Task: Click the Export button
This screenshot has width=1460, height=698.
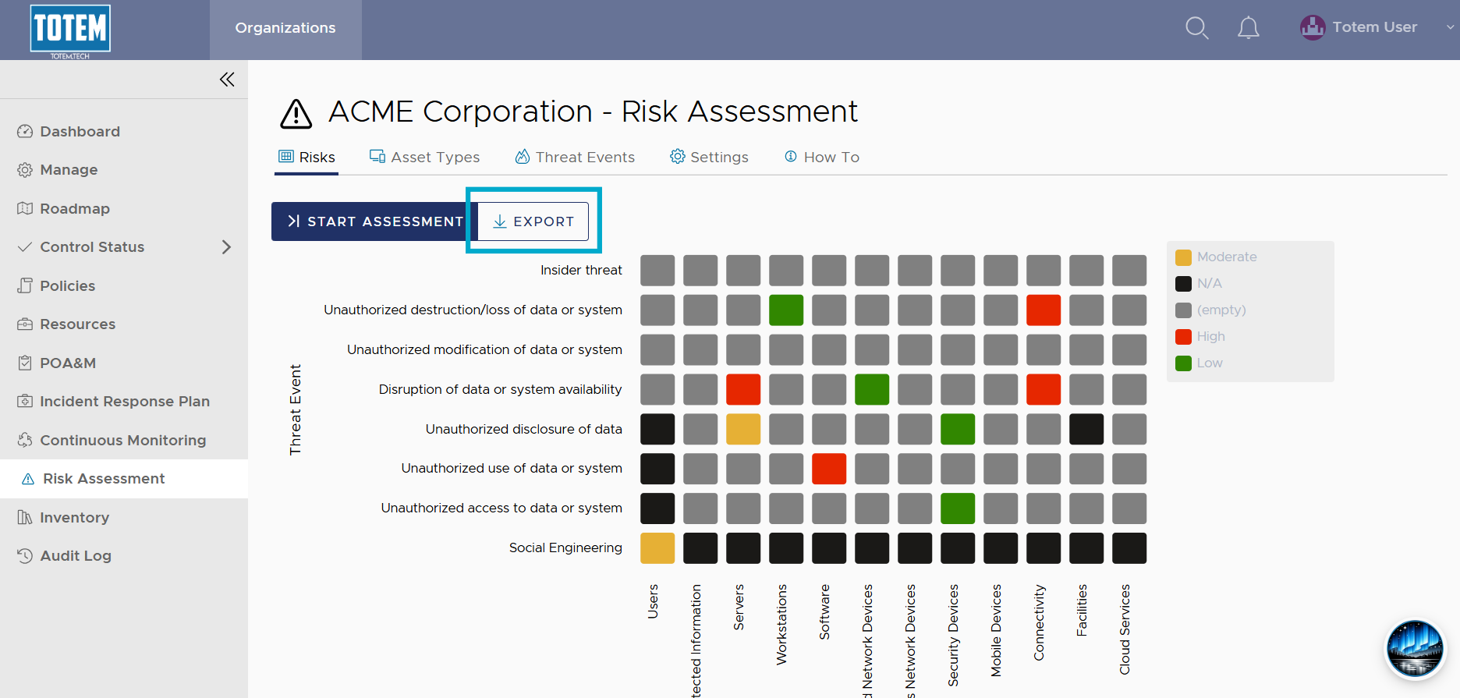Action: (x=533, y=221)
